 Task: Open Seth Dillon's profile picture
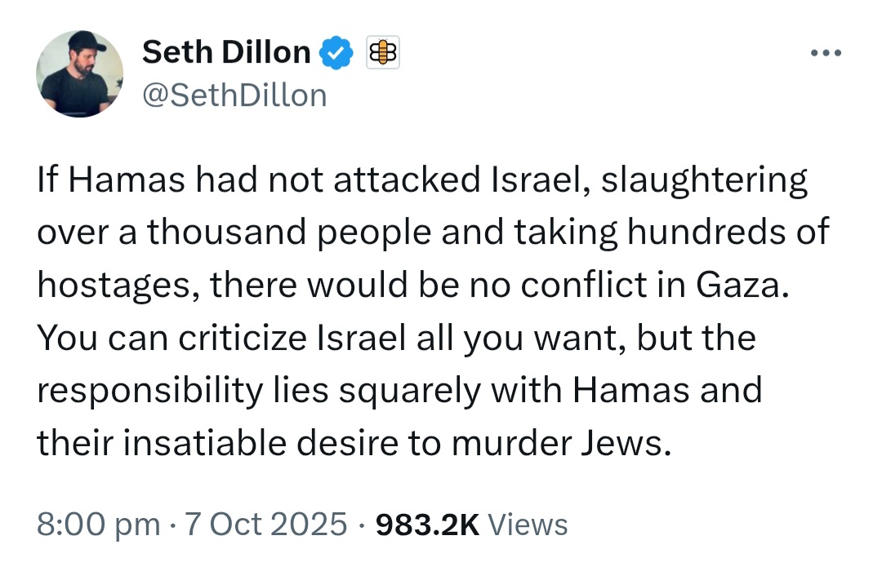pyautogui.click(x=79, y=73)
